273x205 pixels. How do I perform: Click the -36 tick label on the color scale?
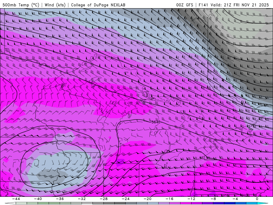60,199
